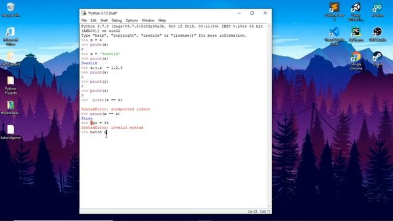Click the scrollbar down arrow
Image resolution: width=393 pixels, height=221 pixels.
coord(270,207)
